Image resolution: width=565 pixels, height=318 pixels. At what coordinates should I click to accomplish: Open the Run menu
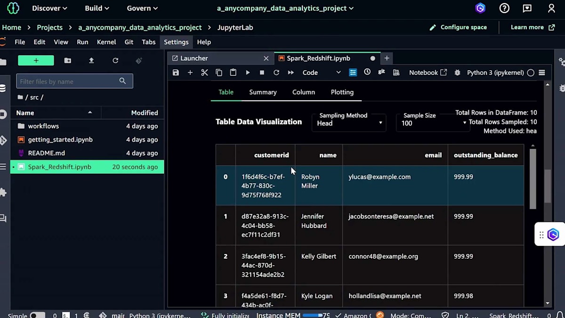82,42
